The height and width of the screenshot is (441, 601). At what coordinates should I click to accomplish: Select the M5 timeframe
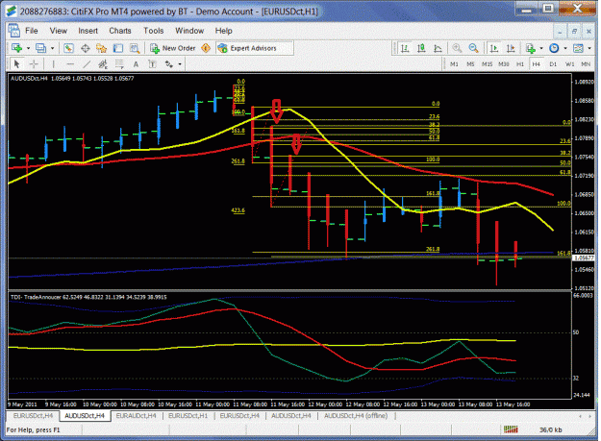(470, 64)
